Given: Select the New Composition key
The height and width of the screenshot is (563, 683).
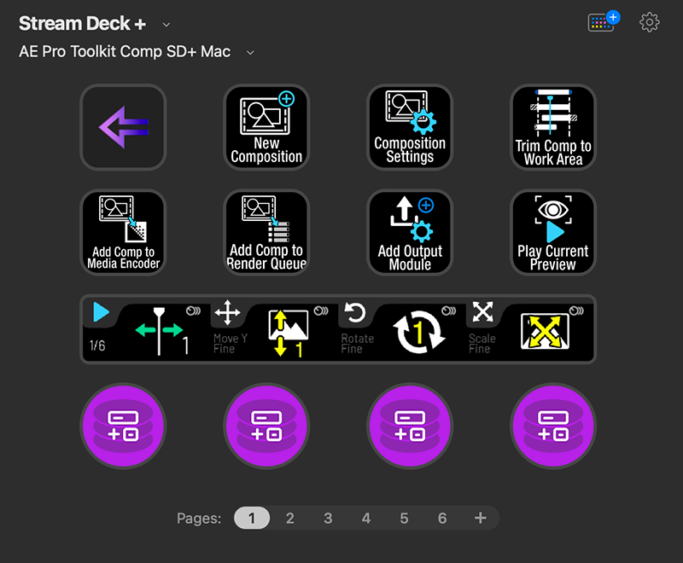Looking at the screenshot, I should tap(266, 127).
